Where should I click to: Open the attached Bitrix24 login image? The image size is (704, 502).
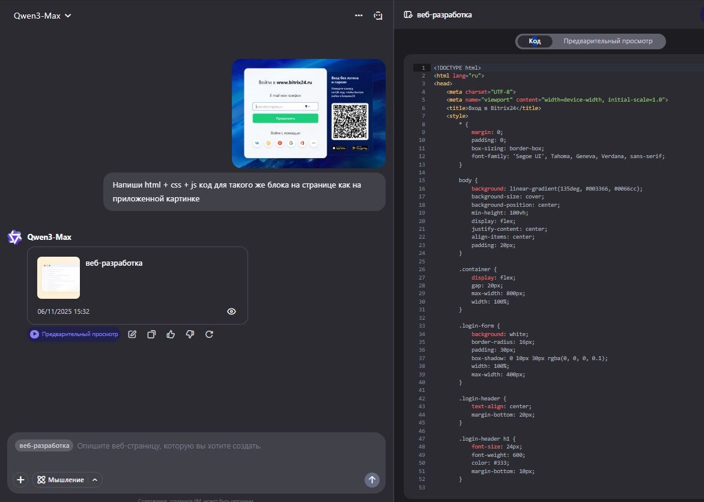point(308,114)
